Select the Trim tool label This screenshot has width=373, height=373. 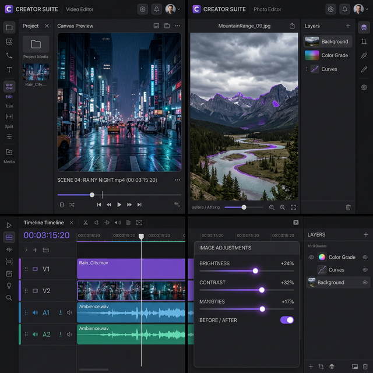[x=9, y=106]
